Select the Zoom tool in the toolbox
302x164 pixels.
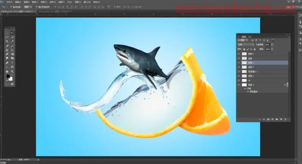click(12, 72)
